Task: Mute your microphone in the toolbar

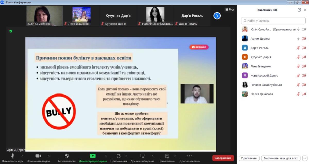Action: click(x=13, y=156)
